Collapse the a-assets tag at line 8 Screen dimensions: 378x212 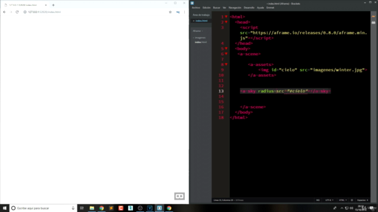click(226, 64)
